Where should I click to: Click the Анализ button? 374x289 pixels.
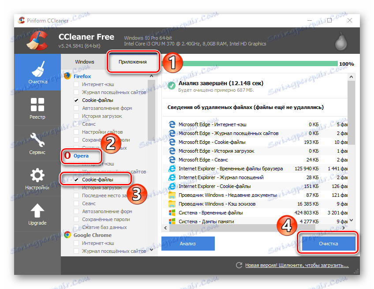click(188, 244)
